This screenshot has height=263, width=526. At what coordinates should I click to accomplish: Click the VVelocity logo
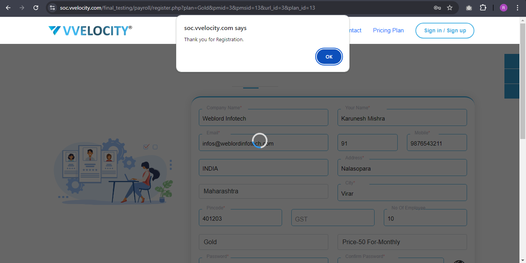coord(90,31)
